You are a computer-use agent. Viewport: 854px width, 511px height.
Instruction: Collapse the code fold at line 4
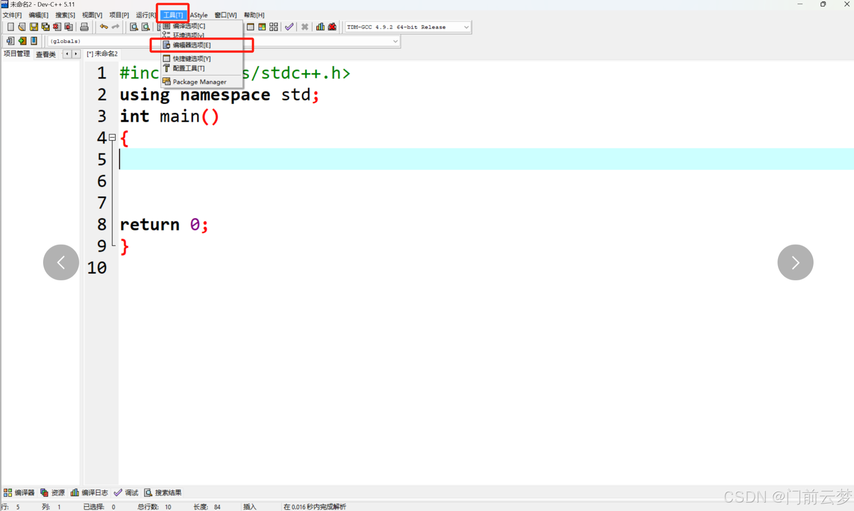point(112,138)
